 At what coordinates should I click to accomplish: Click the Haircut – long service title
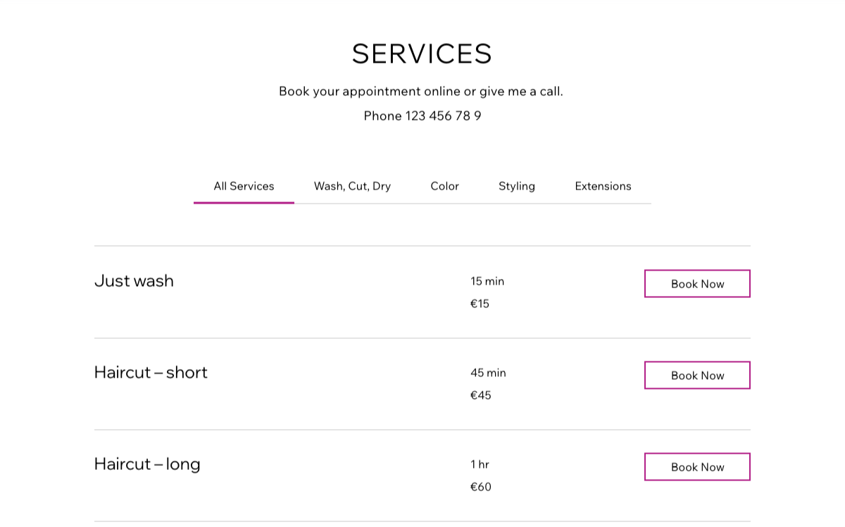click(147, 464)
